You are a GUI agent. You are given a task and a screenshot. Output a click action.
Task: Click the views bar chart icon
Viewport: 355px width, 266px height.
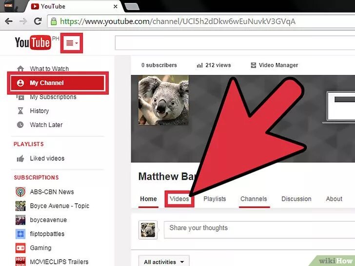pos(199,65)
